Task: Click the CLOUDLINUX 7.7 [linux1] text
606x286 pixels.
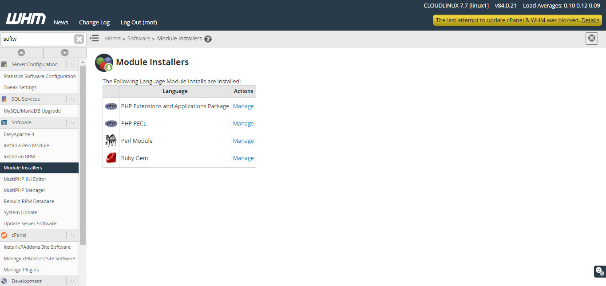Action: click(x=456, y=6)
